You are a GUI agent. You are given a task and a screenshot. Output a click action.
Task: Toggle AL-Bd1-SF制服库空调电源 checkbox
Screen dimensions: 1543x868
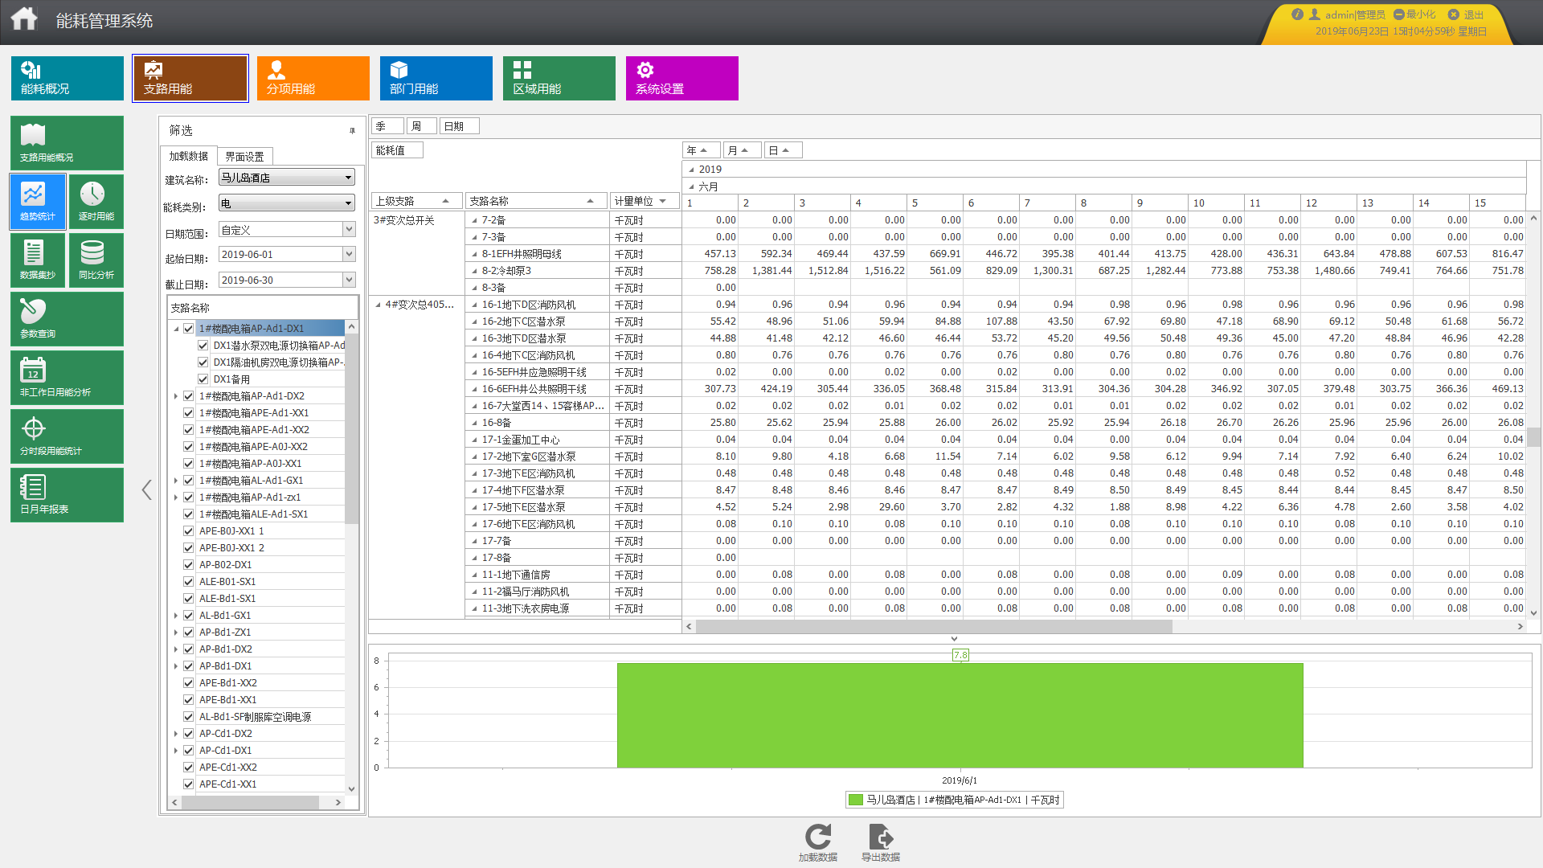[189, 717]
